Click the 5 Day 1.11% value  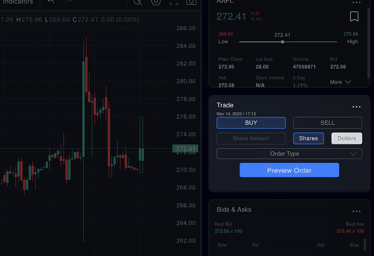point(300,85)
